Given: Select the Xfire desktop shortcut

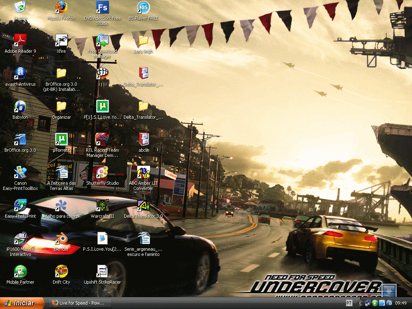Looking at the screenshot, I should [61, 40].
